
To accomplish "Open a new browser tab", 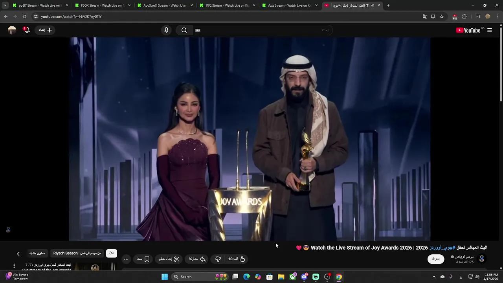I will [388, 6].
